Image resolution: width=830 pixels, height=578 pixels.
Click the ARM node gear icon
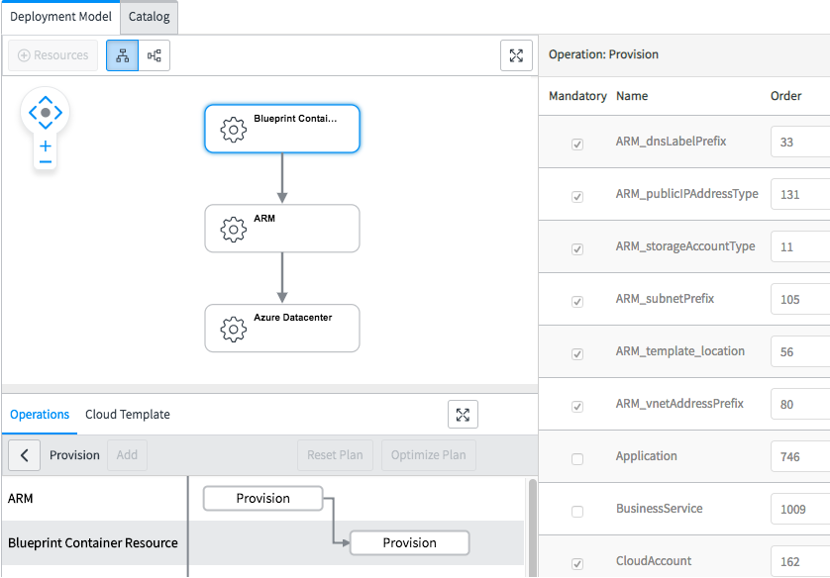[x=234, y=230]
